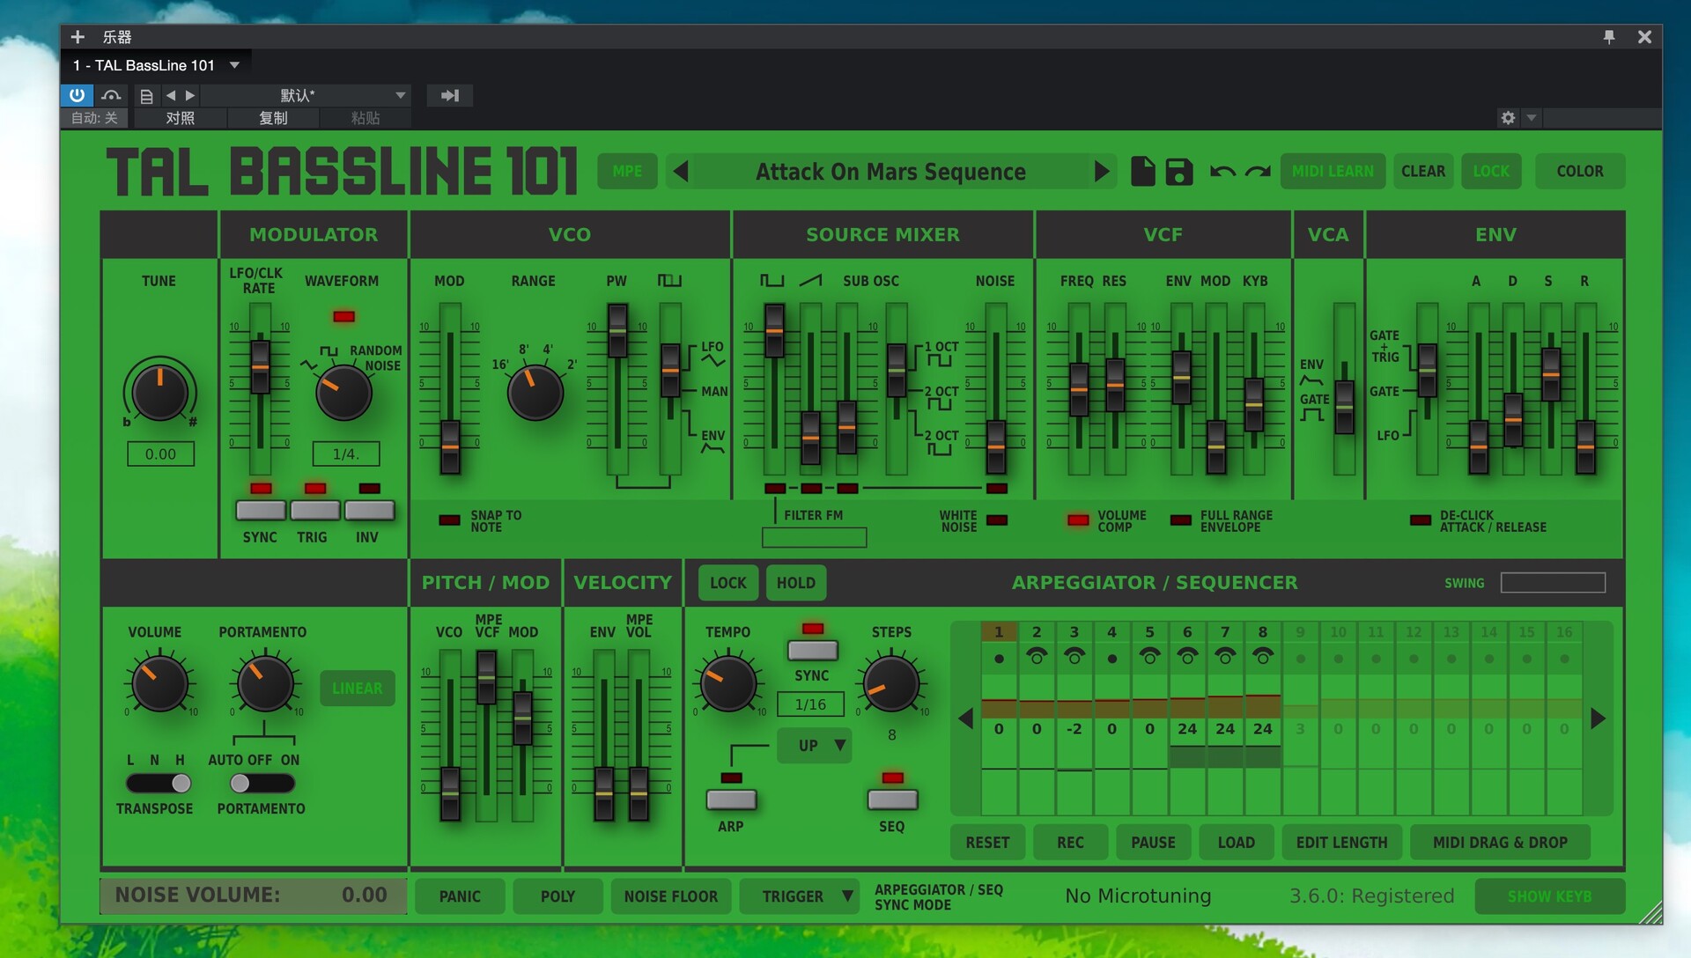Click the ENV attack (A) slider handle
Image resolution: width=1691 pixels, height=958 pixels.
(x=1479, y=446)
